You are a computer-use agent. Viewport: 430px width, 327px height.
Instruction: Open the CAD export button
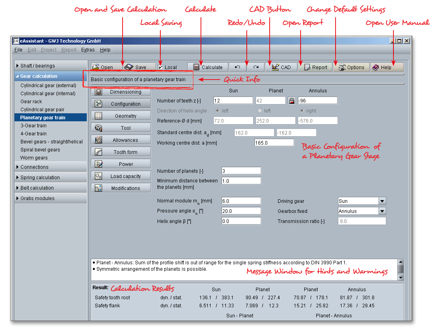tap(281, 67)
